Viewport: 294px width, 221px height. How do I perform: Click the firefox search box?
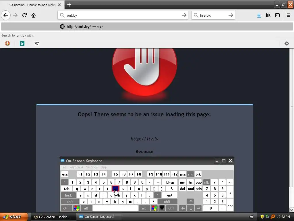(213, 15)
